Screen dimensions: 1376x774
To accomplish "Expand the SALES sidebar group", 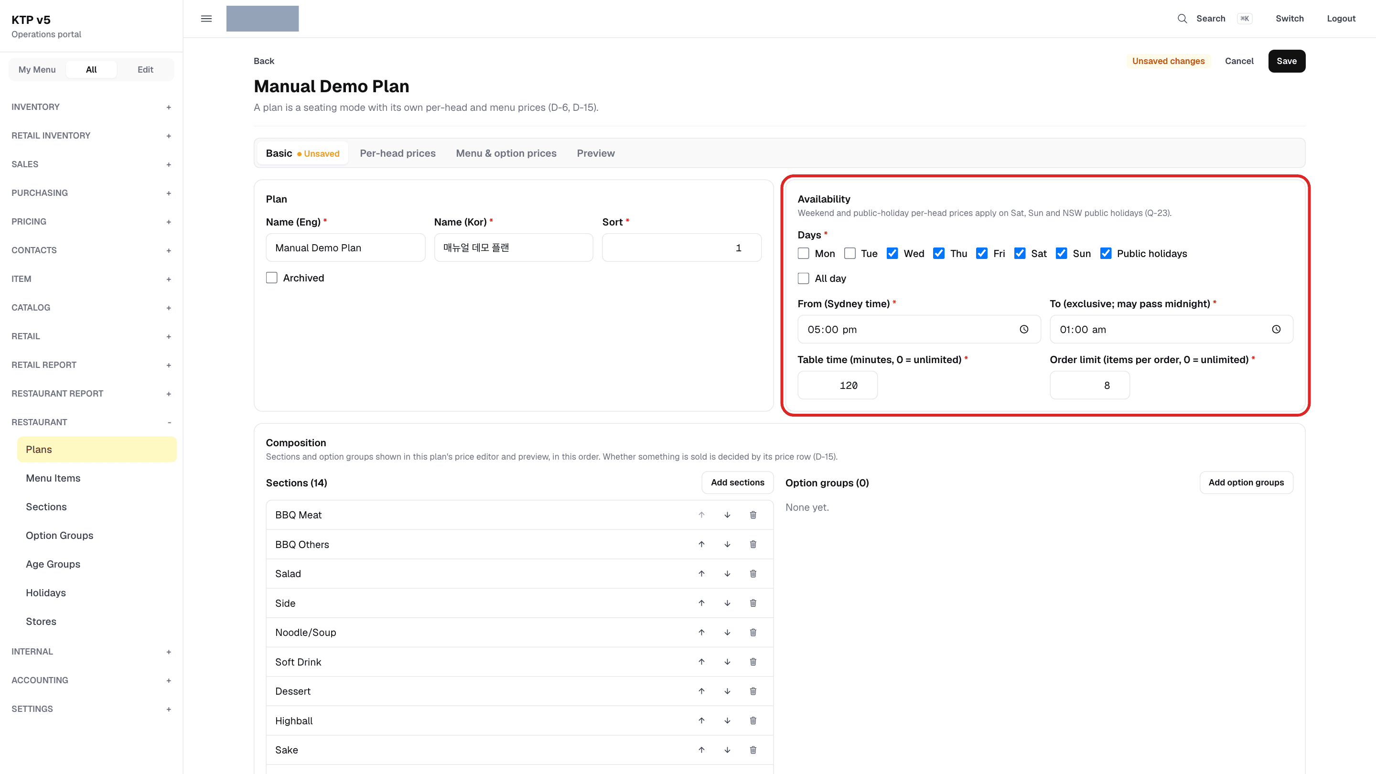I will coord(91,164).
